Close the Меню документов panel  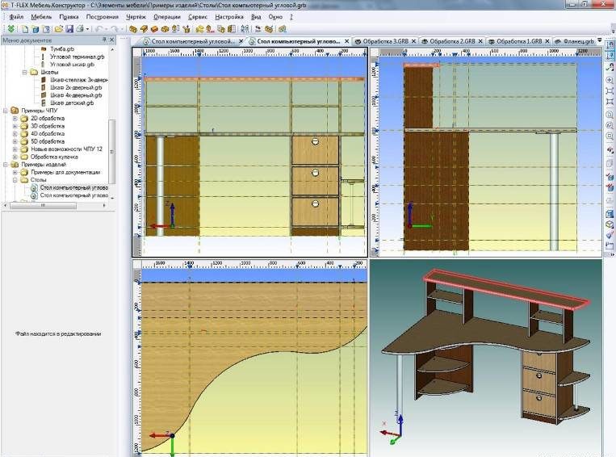pyautogui.click(x=111, y=40)
